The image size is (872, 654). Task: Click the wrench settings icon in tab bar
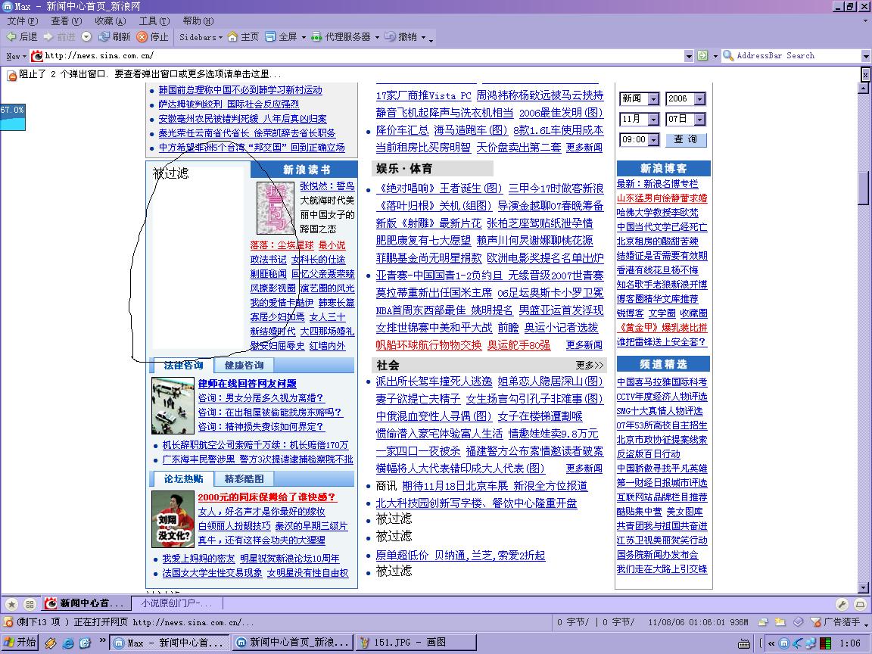(x=842, y=604)
